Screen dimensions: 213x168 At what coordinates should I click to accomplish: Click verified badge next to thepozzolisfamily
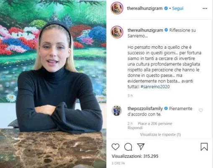pos(166,108)
